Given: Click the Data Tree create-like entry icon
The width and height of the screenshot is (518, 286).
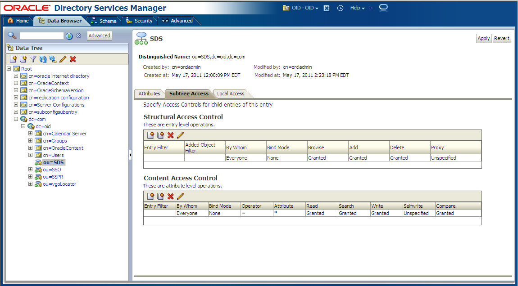Looking at the screenshot, I should point(23,59).
